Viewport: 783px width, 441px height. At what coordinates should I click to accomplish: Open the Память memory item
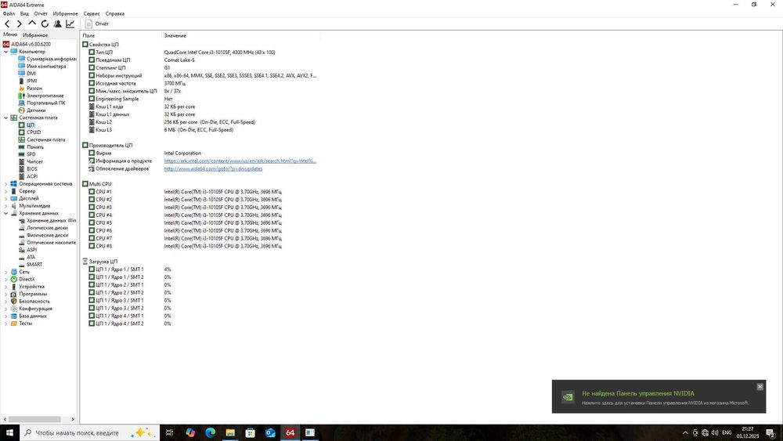click(x=31, y=146)
